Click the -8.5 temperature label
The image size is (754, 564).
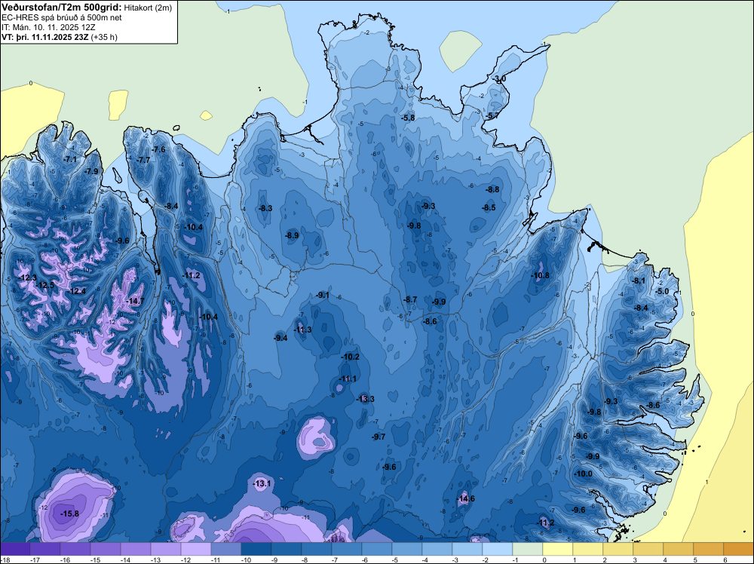[489, 207]
